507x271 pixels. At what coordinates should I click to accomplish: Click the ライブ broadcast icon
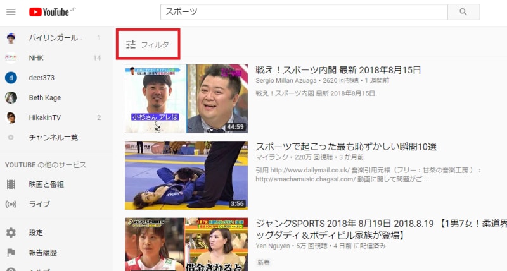[11, 204]
